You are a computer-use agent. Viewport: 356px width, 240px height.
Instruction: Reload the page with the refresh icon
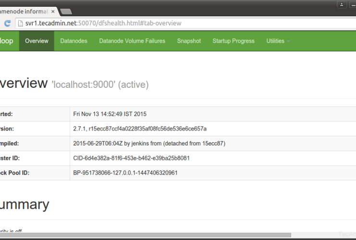pyautogui.click(x=7, y=23)
